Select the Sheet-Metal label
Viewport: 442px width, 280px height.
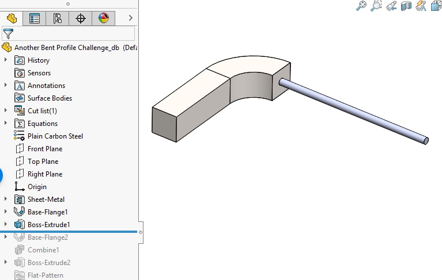(x=46, y=200)
